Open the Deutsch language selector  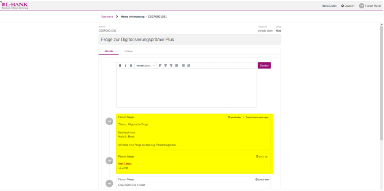[347, 6]
